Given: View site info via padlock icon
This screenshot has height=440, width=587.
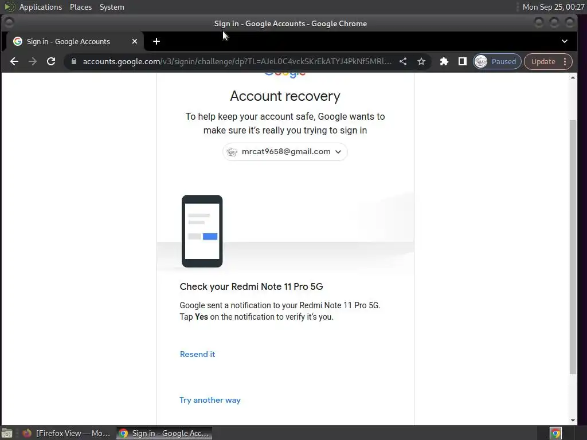Looking at the screenshot, I should click(74, 61).
